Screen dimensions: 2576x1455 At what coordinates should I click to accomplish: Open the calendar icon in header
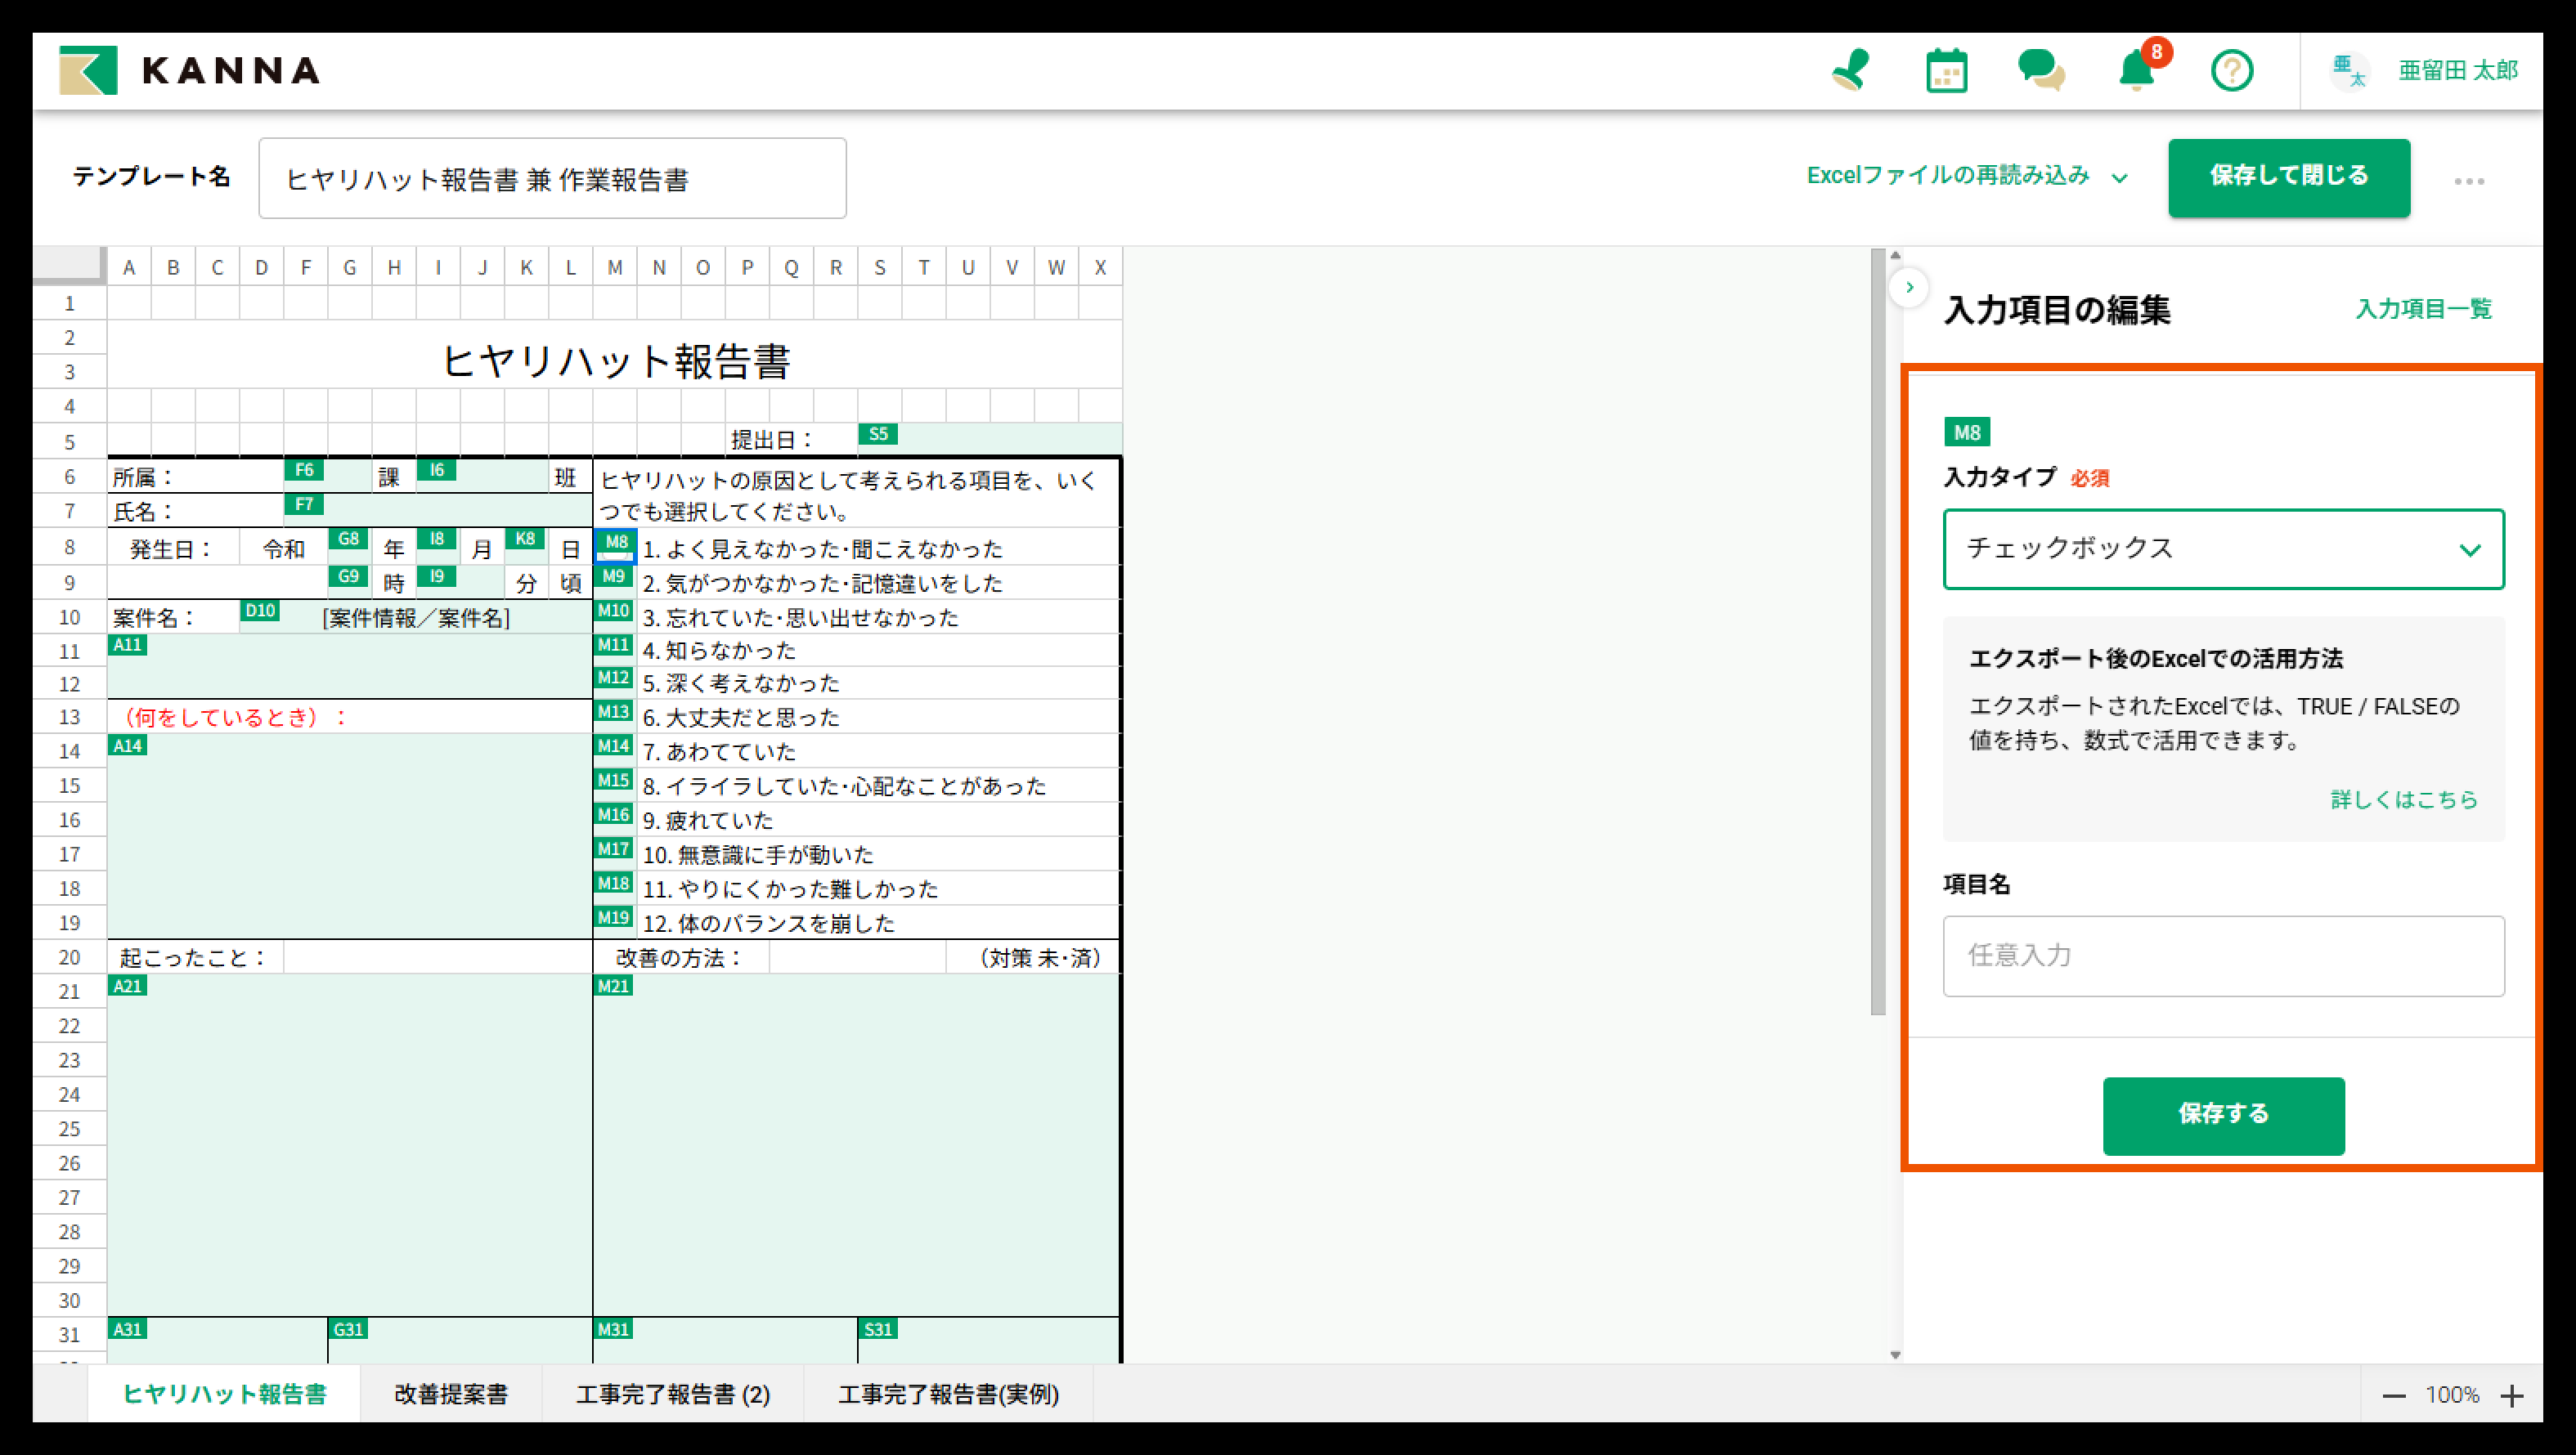(x=1946, y=71)
